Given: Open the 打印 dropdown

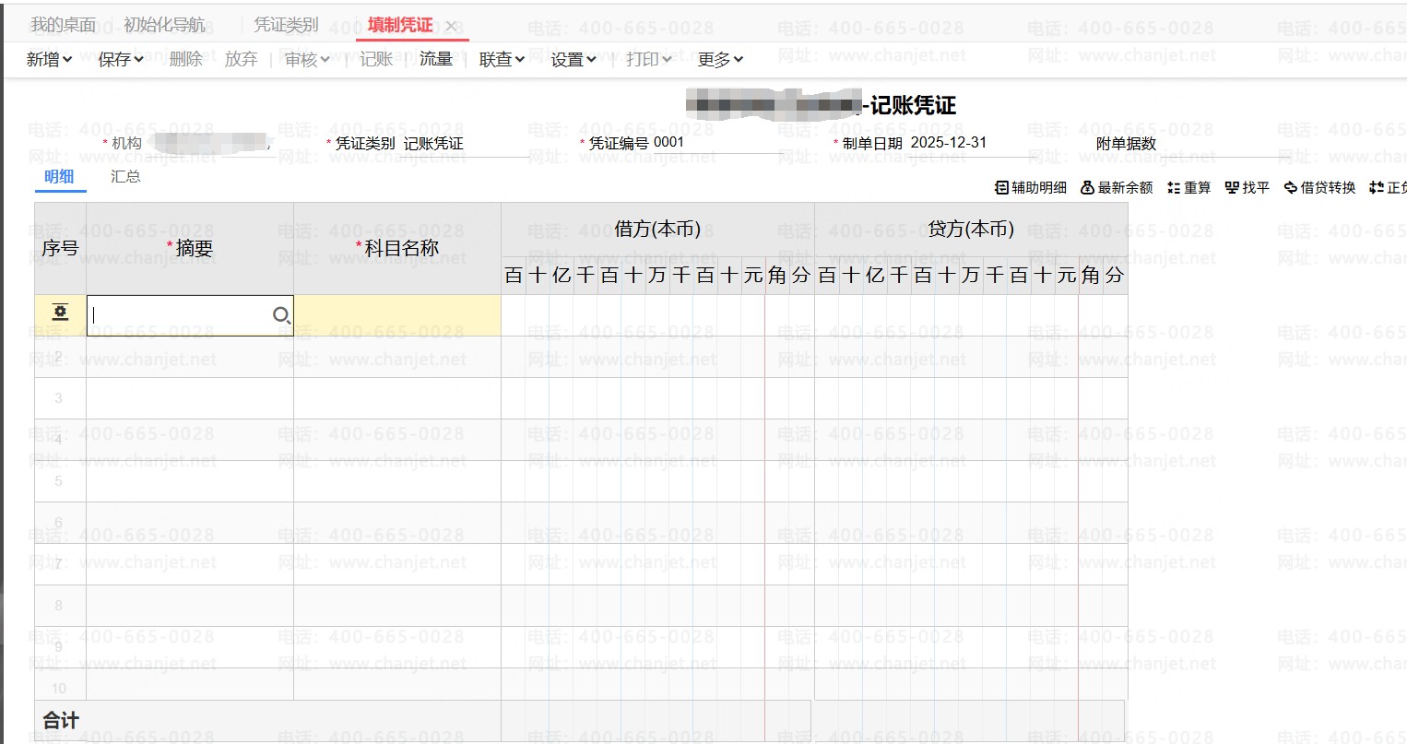Looking at the screenshot, I should coord(648,60).
